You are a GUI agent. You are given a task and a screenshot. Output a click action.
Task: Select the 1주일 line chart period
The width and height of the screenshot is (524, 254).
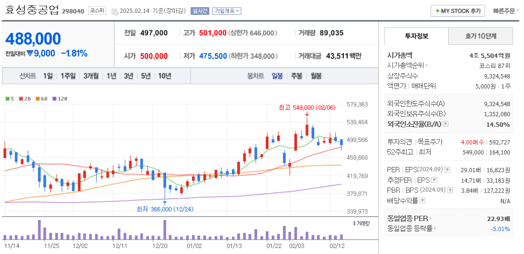click(x=68, y=76)
